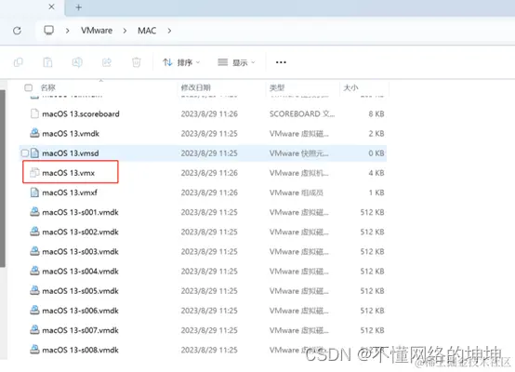Click disk icon of macOS 13-s001.vmdk
The image size is (515, 372).
(34, 212)
